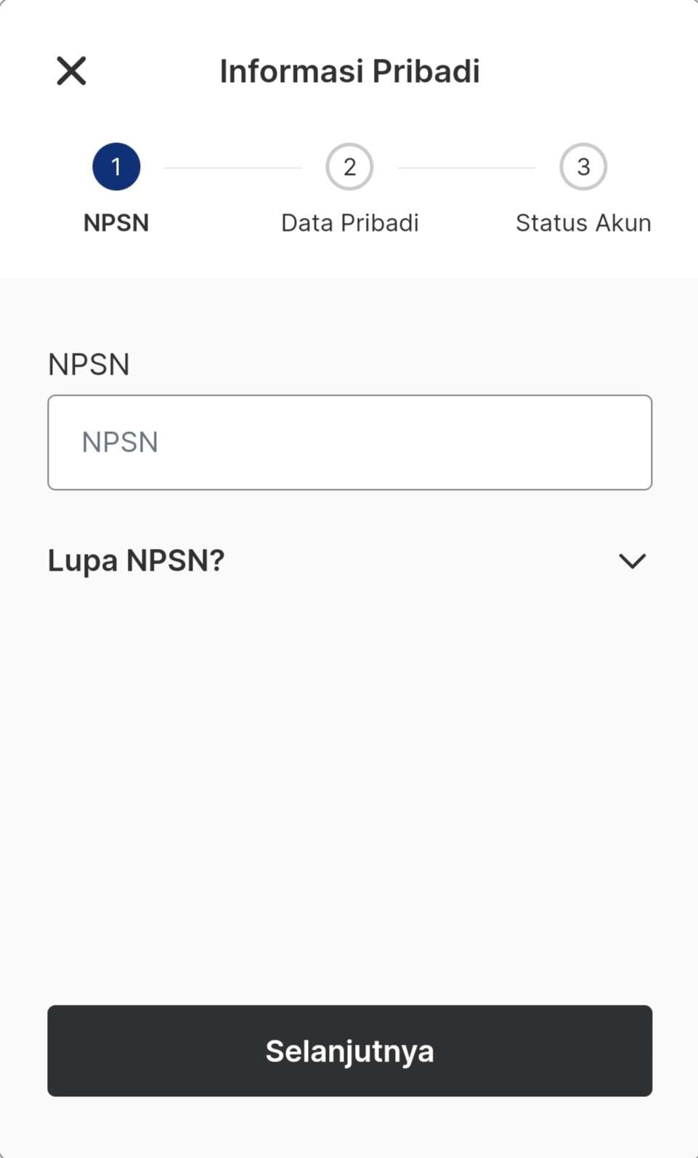Click the Informasi Pribadi page title
Screen dimensions: 698x1158
pyautogui.click(x=349, y=71)
